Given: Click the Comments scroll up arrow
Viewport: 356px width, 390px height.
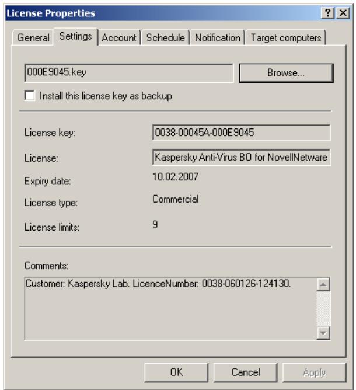Looking at the screenshot, I should pyautogui.click(x=323, y=284).
